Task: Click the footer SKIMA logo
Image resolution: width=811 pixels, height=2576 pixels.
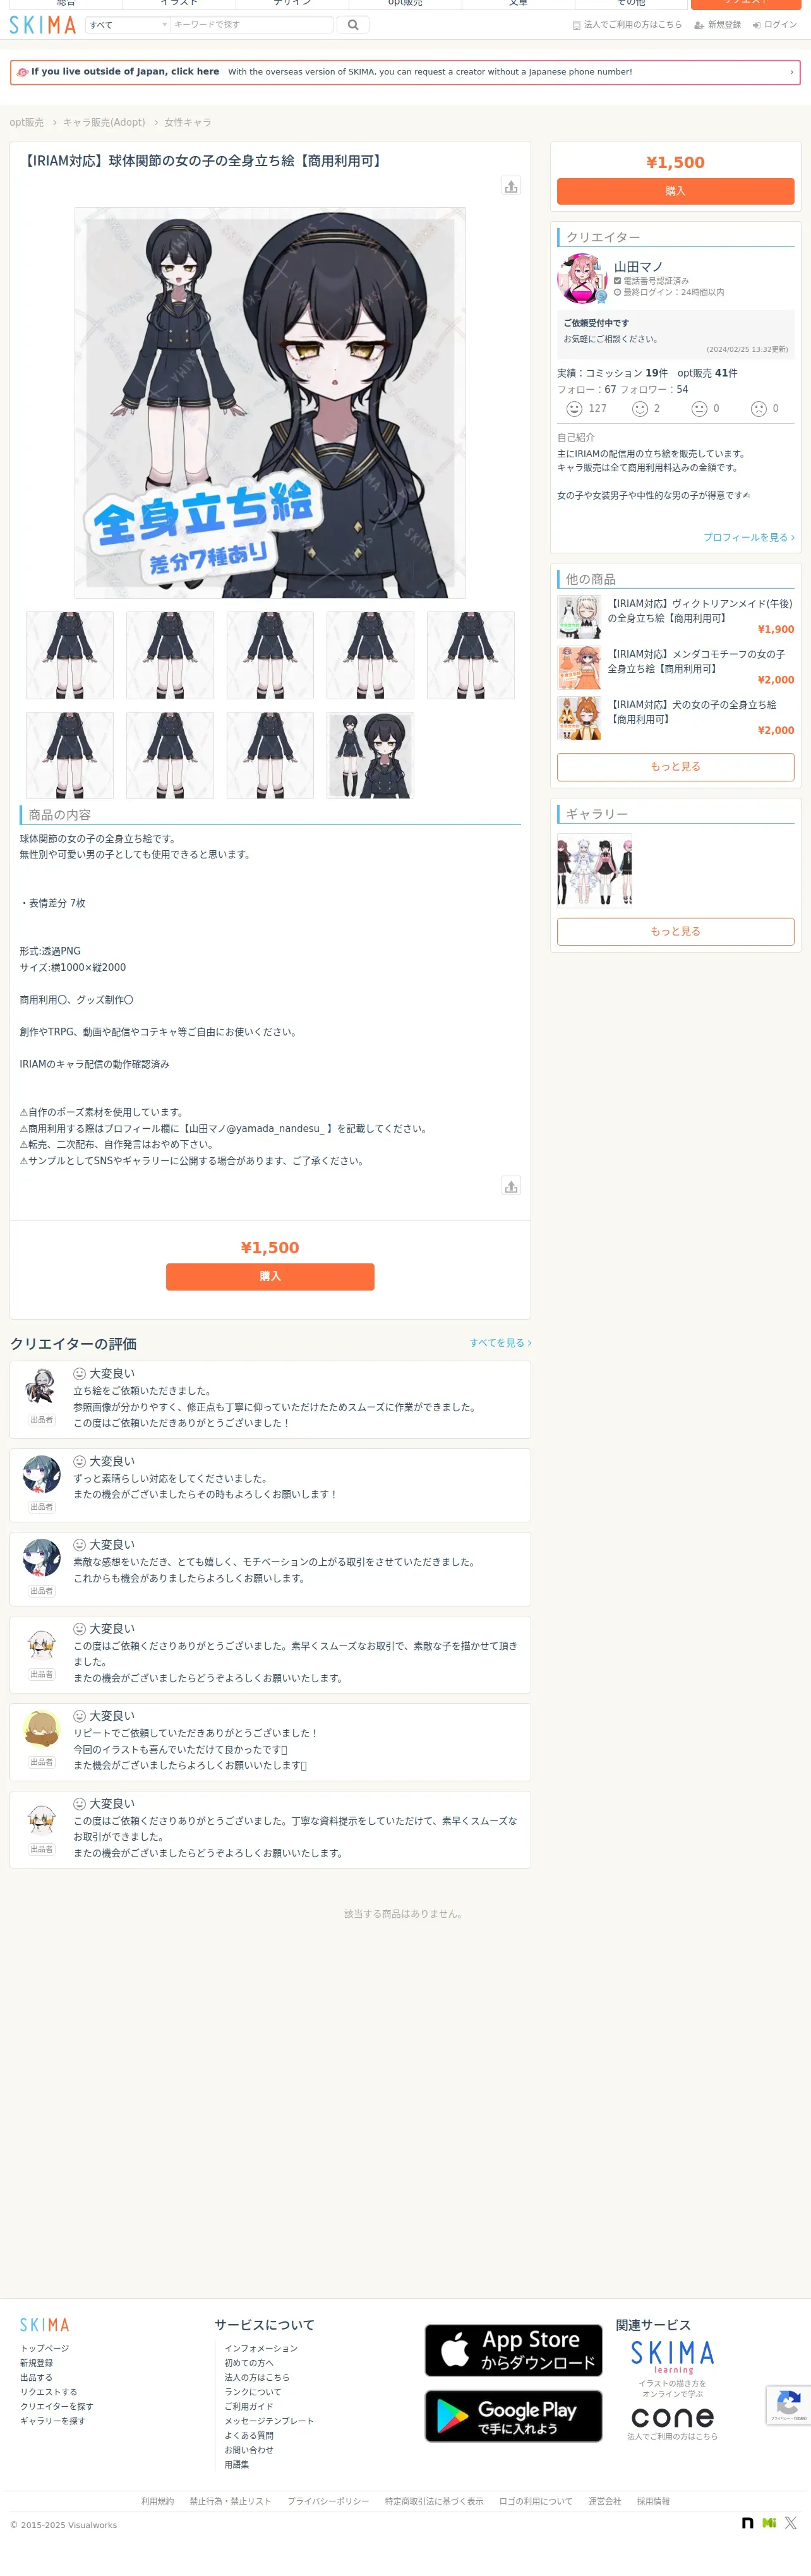Action: pos(45,2325)
